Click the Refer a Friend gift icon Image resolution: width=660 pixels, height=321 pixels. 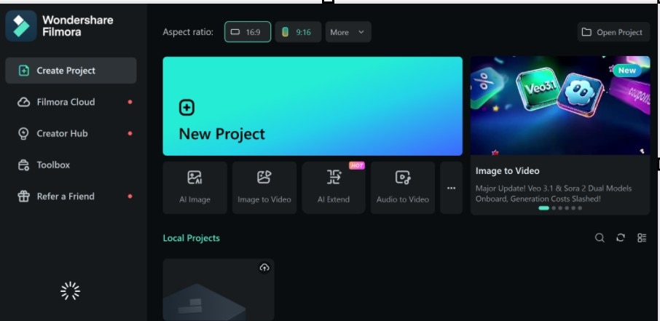pyautogui.click(x=23, y=197)
